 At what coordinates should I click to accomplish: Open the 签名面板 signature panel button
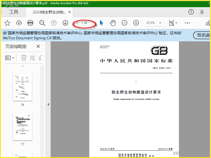202,35
